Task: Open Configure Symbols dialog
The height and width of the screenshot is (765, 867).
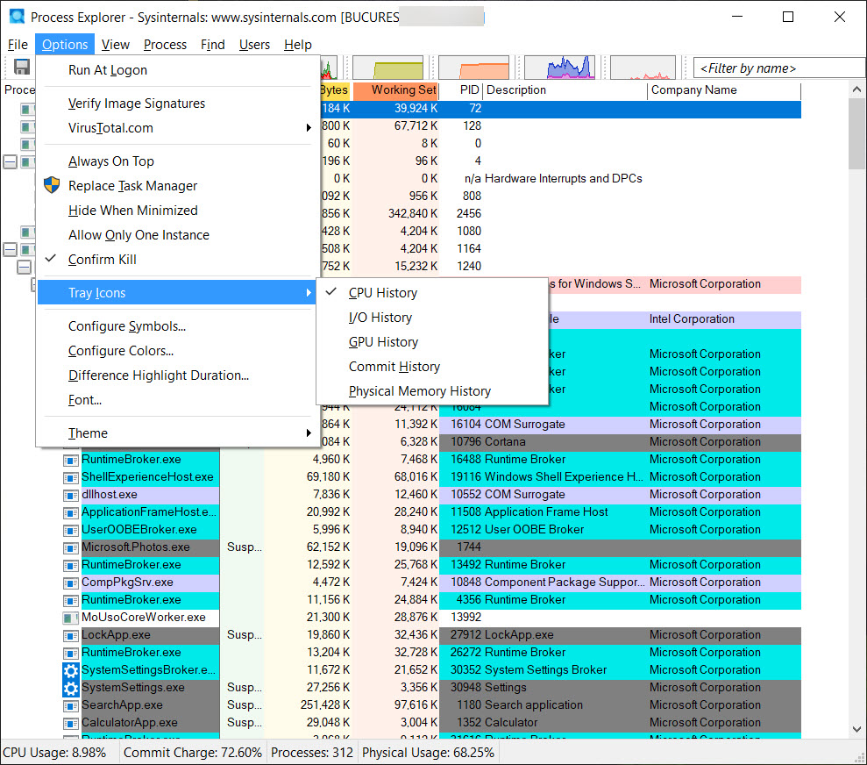Action: tap(177, 326)
